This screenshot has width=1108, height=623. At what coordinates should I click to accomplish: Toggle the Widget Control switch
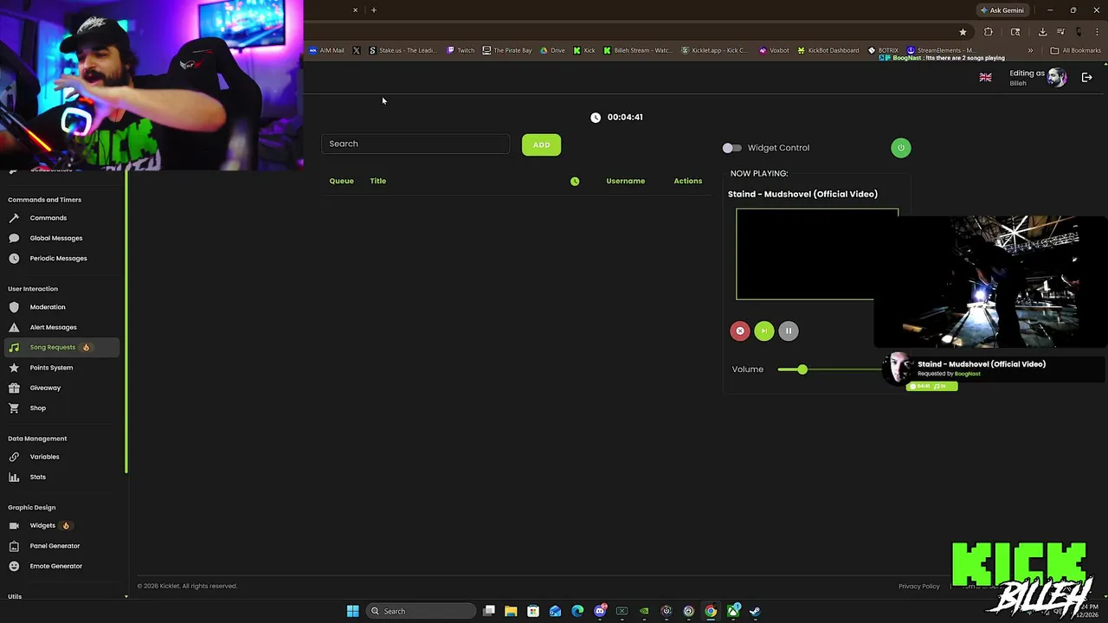pos(731,148)
